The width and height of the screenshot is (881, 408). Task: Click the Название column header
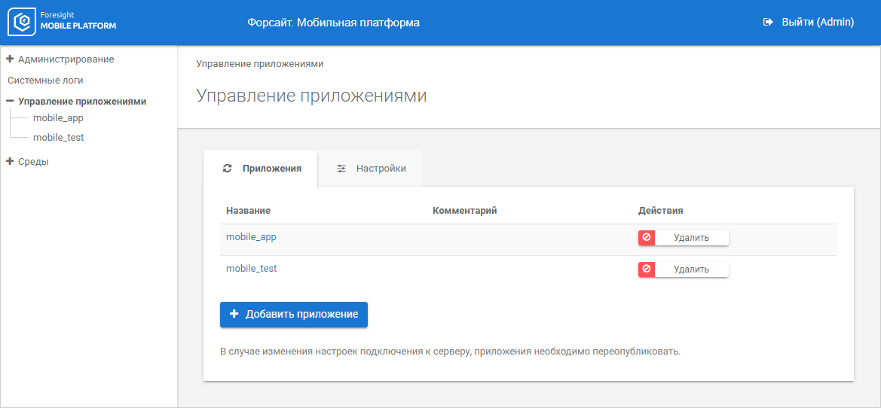click(x=249, y=211)
